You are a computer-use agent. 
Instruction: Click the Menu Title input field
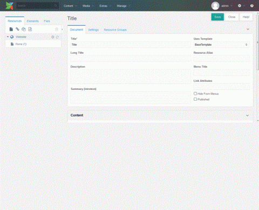(221, 73)
